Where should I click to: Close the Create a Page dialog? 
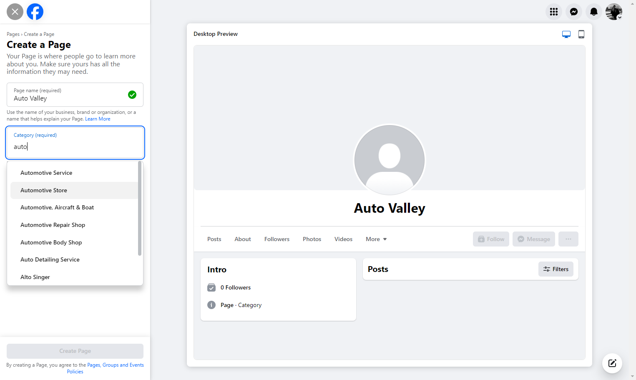(15, 12)
